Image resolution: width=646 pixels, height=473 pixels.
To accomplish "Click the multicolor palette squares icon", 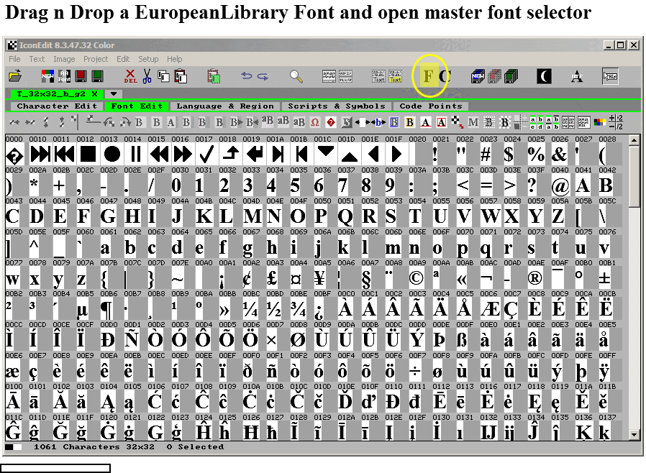I will (600, 122).
